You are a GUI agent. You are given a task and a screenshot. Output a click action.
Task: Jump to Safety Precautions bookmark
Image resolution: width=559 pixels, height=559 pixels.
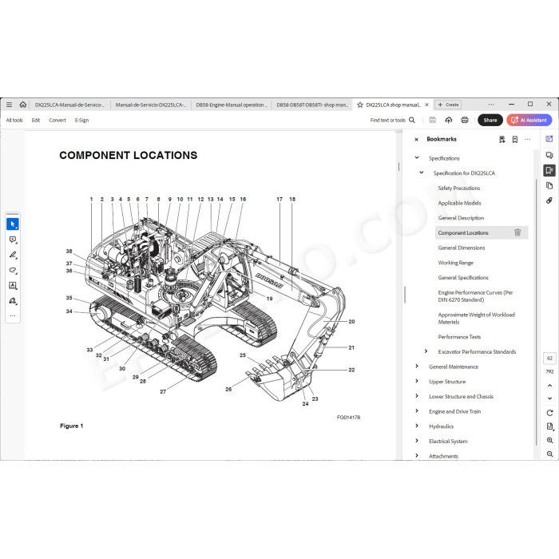pyautogui.click(x=459, y=188)
